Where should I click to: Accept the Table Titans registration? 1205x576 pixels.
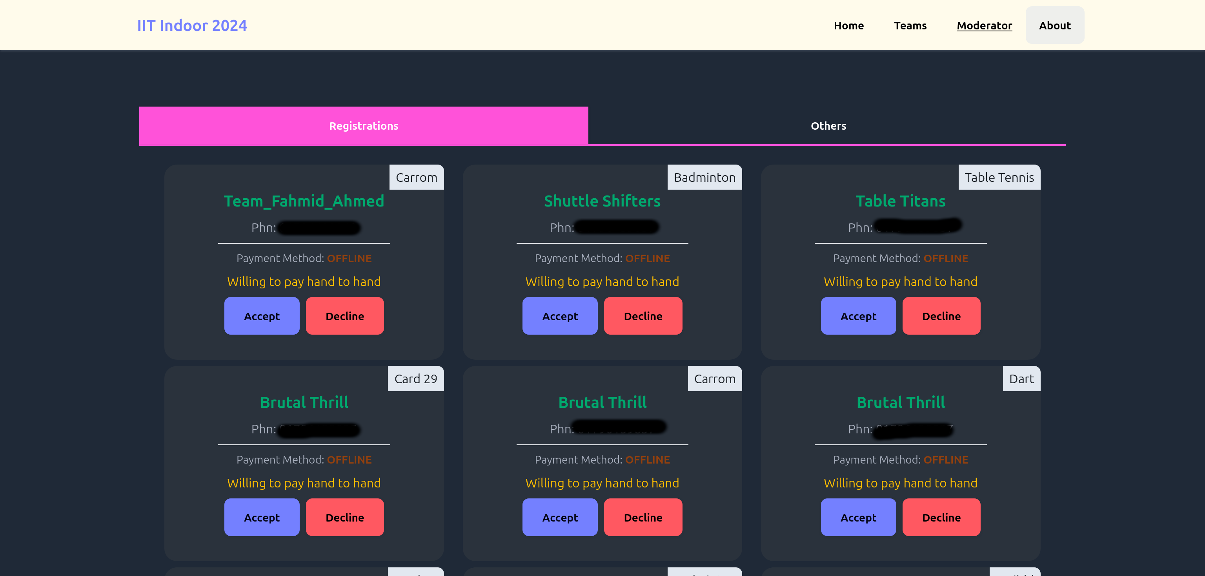[858, 316]
